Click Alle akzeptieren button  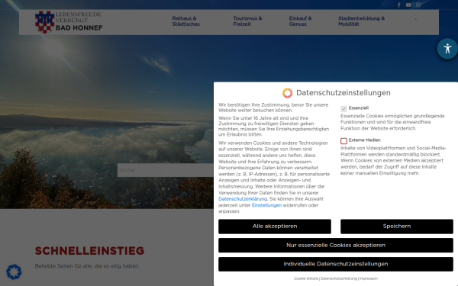click(x=275, y=227)
